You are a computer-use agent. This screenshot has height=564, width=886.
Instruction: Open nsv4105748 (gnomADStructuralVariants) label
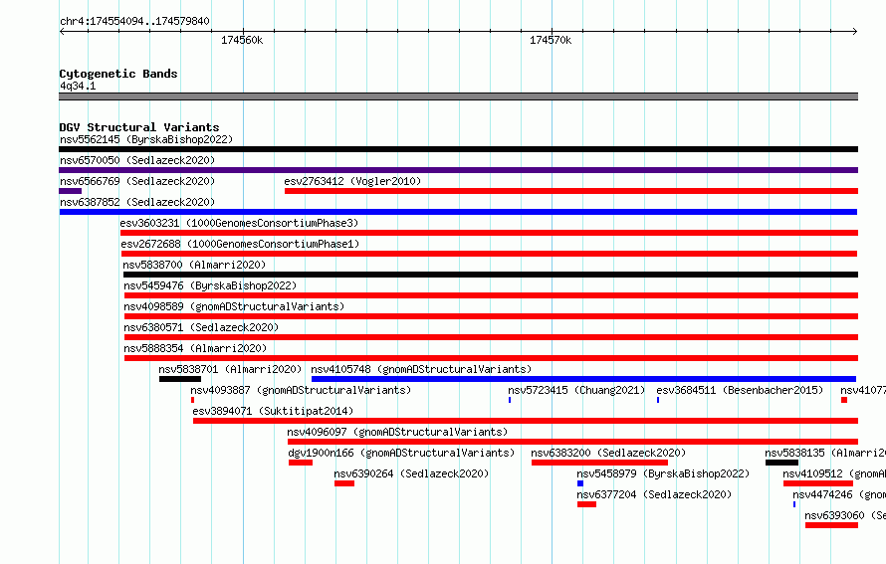pos(421,369)
